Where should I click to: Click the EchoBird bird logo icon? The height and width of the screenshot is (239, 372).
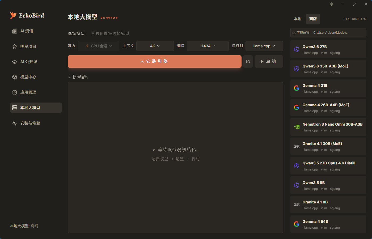point(13,15)
